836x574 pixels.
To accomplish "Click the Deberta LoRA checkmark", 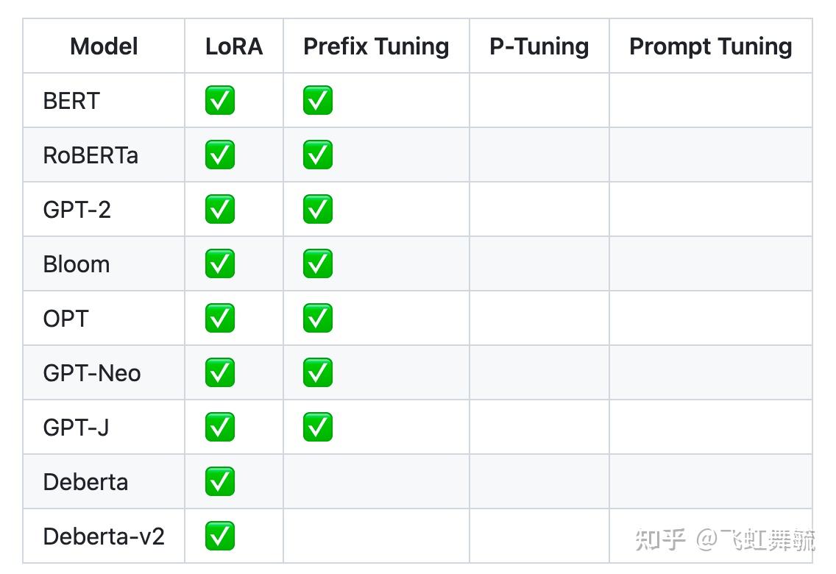I will pyautogui.click(x=219, y=481).
